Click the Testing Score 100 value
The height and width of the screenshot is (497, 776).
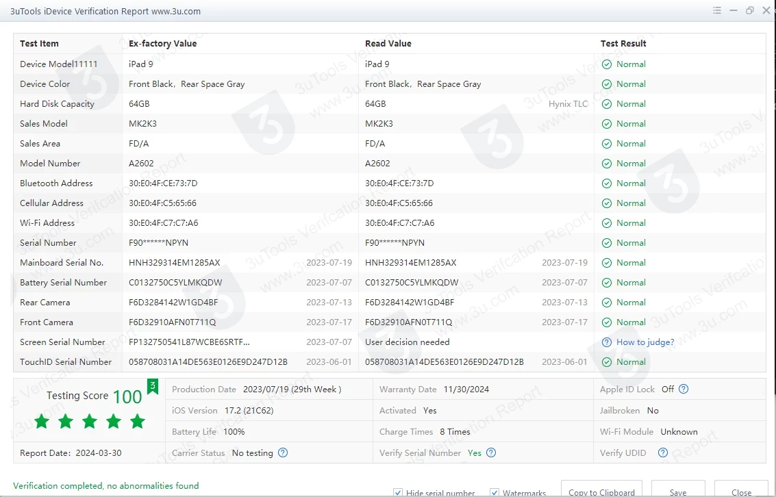(x=127, y=396)
